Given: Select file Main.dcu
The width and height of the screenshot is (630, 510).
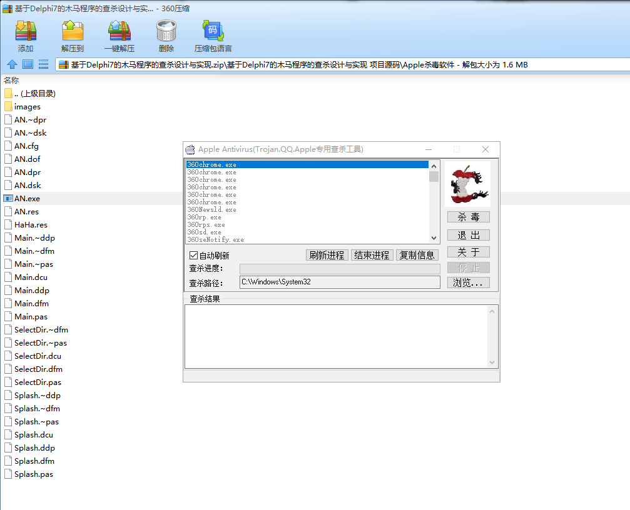Looking at the screenshot, I should coord(26,277).
